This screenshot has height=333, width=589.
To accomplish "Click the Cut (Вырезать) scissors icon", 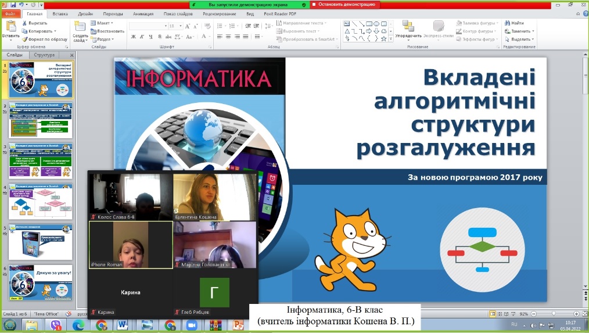I will pos(24,23).
